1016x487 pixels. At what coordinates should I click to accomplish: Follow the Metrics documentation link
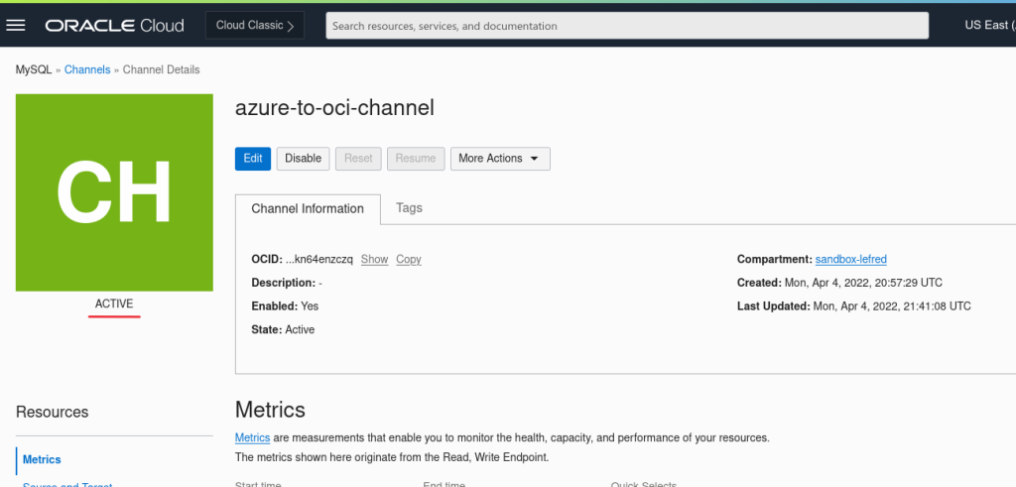click(251, 437)
